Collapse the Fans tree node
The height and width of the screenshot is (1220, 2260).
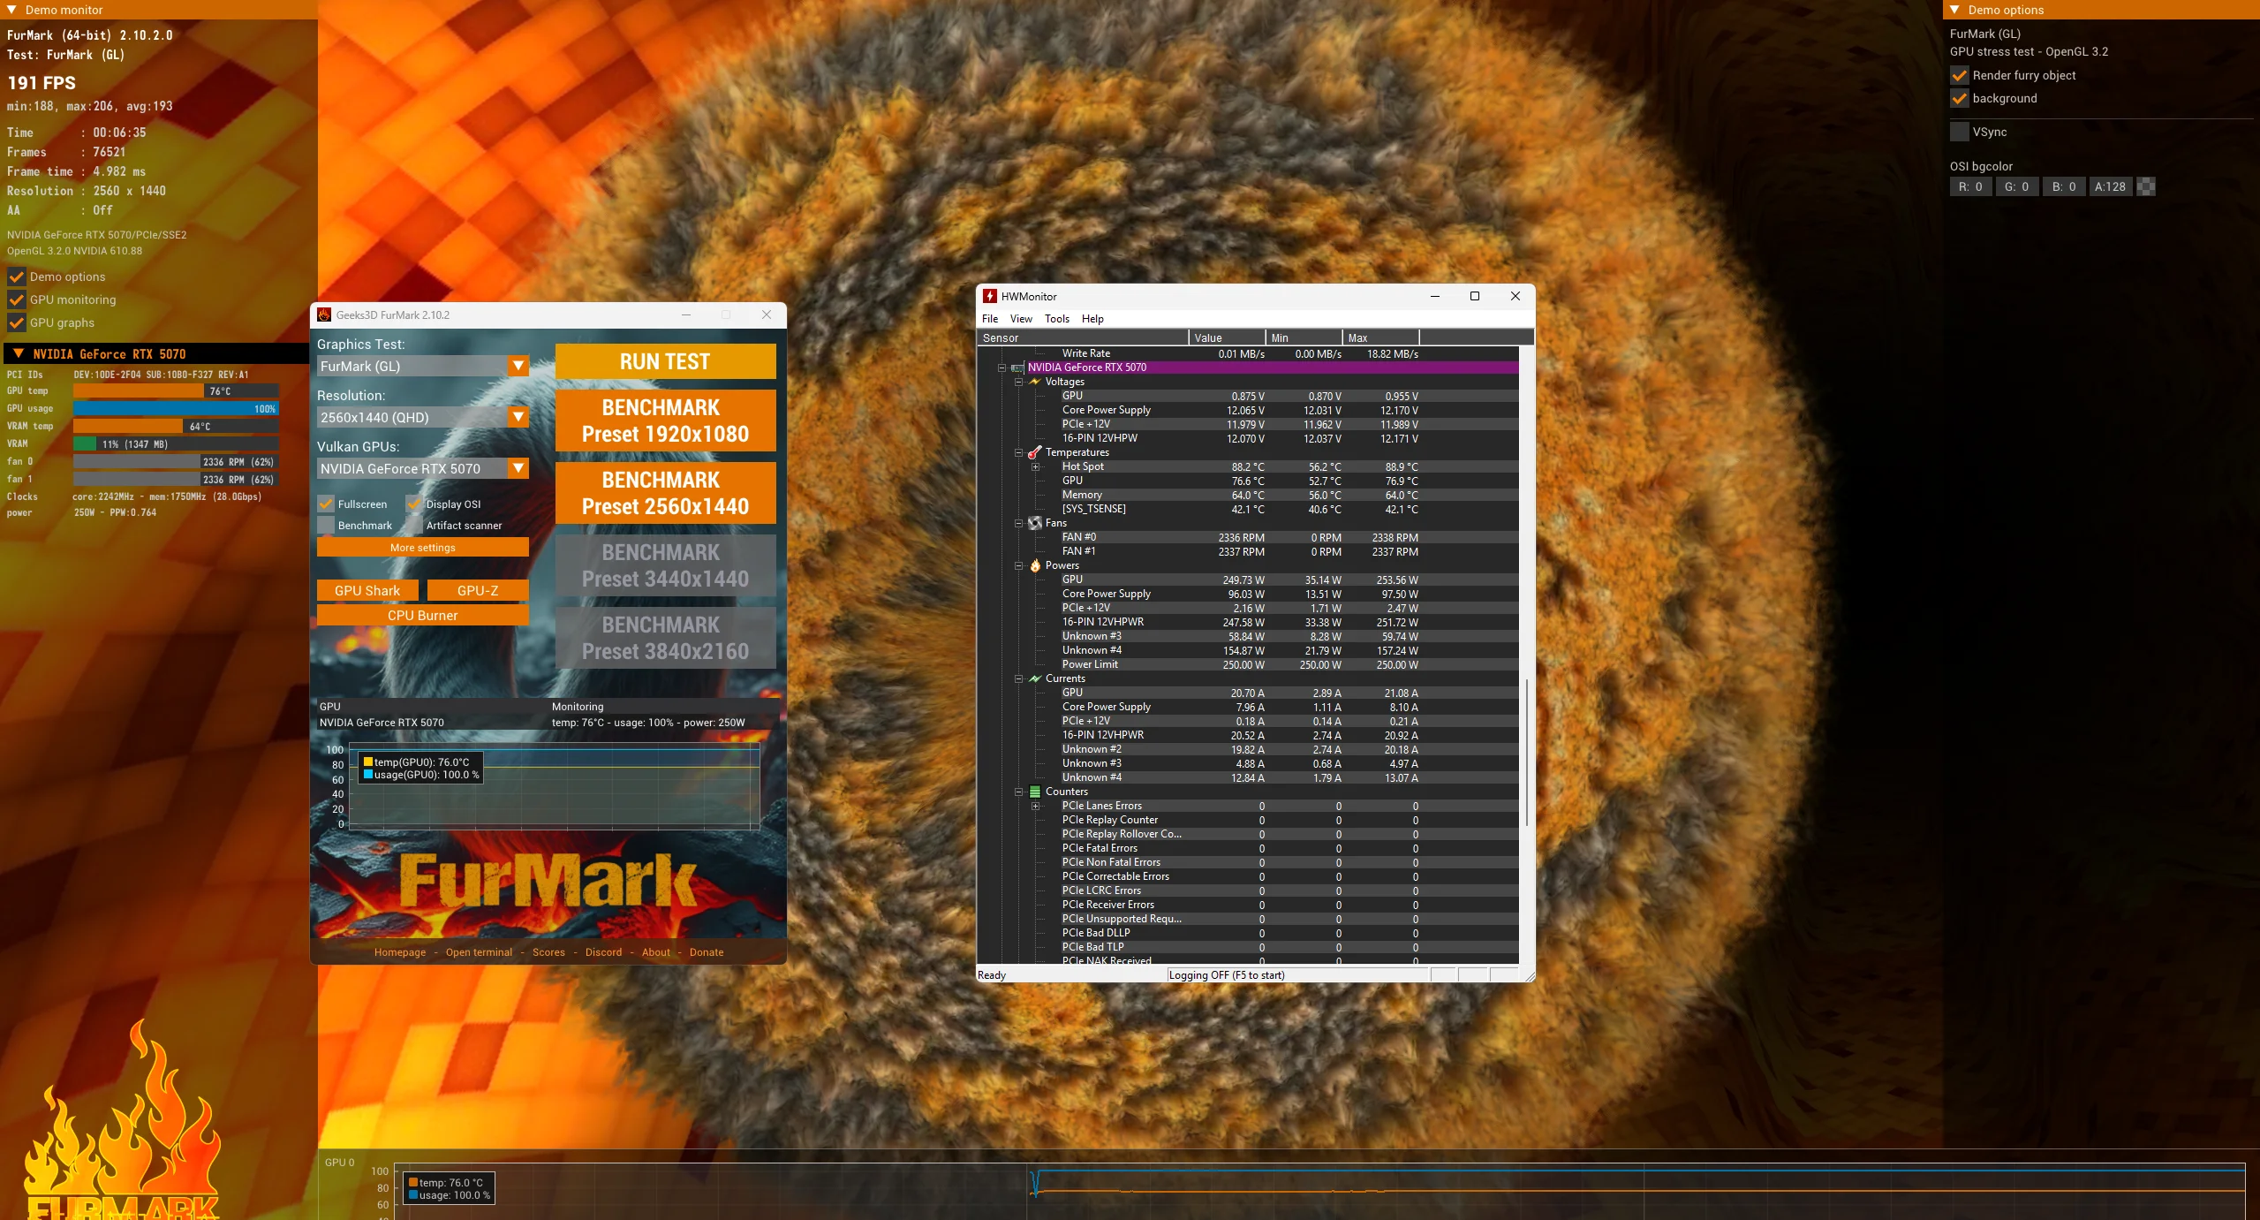(x=1019, y=523)
